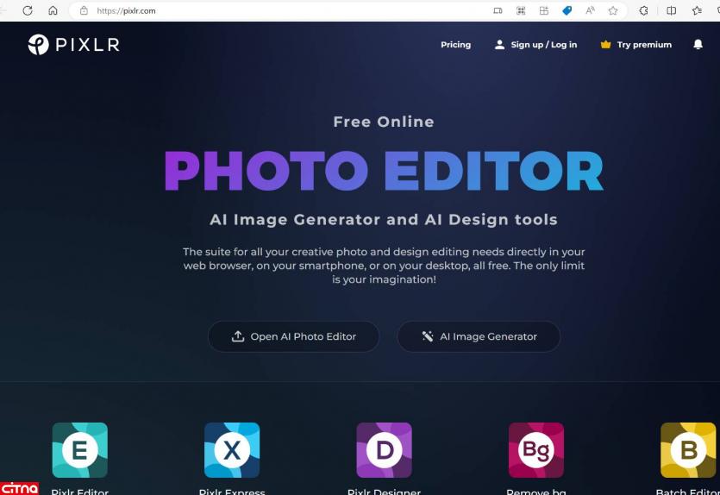Open browser extensions puzzle icon
The image size is (720, 495).
643,10
